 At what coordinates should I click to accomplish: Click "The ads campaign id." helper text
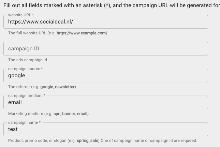(x=28, y=60)
